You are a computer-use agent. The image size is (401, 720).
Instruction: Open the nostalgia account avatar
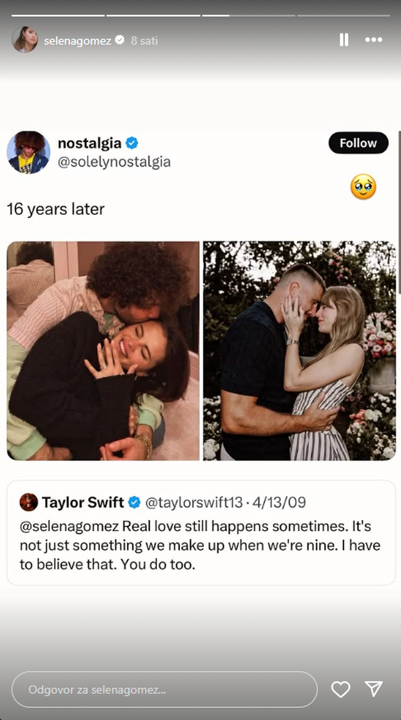click(x=28, y=152)
